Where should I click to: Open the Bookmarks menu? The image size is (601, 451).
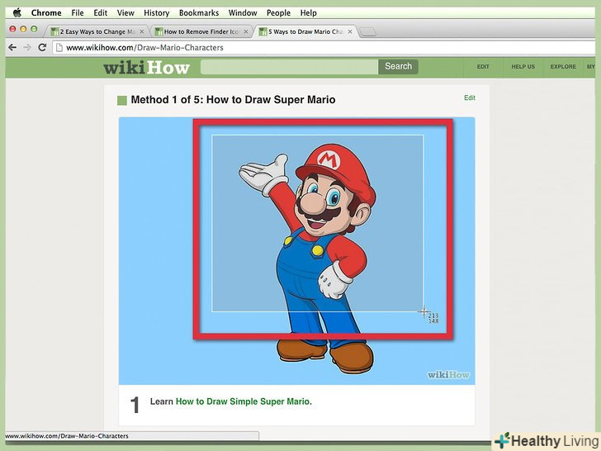[199, 13]
